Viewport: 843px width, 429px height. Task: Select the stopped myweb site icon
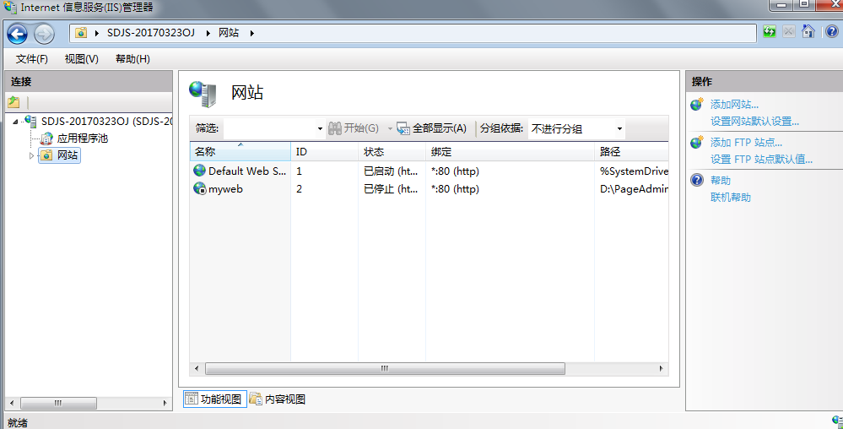[199, 189]
